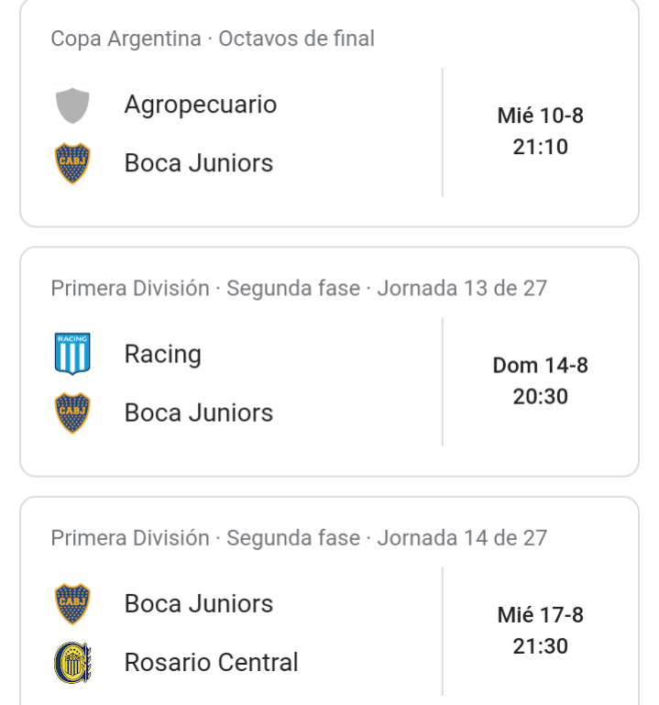The image size is (659, 705).
Task: Click Boca Juniors crest under Racing
Action: [x=72, y=413]
